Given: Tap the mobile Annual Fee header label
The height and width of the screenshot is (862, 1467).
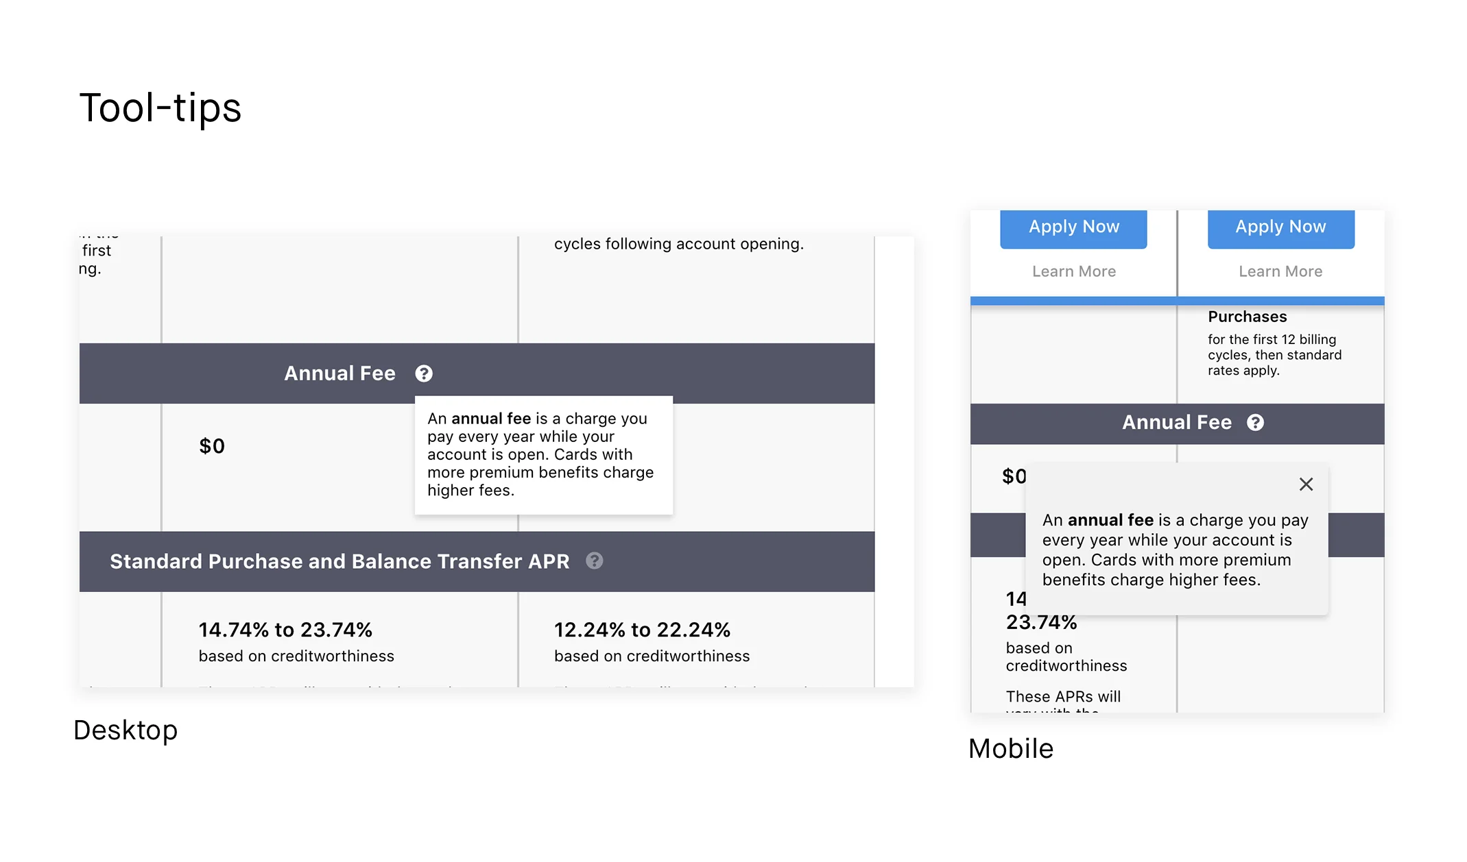Looking at the screenshot, I should tap(1176, 423).
